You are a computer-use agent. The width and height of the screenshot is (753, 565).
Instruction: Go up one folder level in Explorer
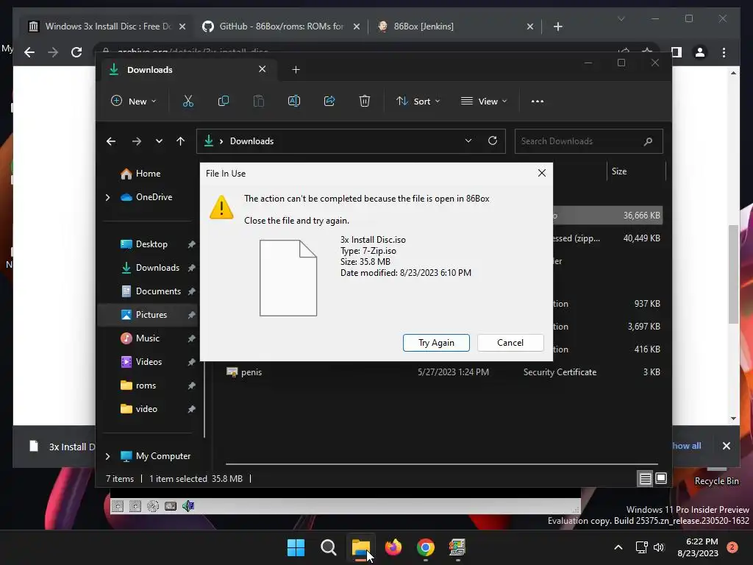181,141
